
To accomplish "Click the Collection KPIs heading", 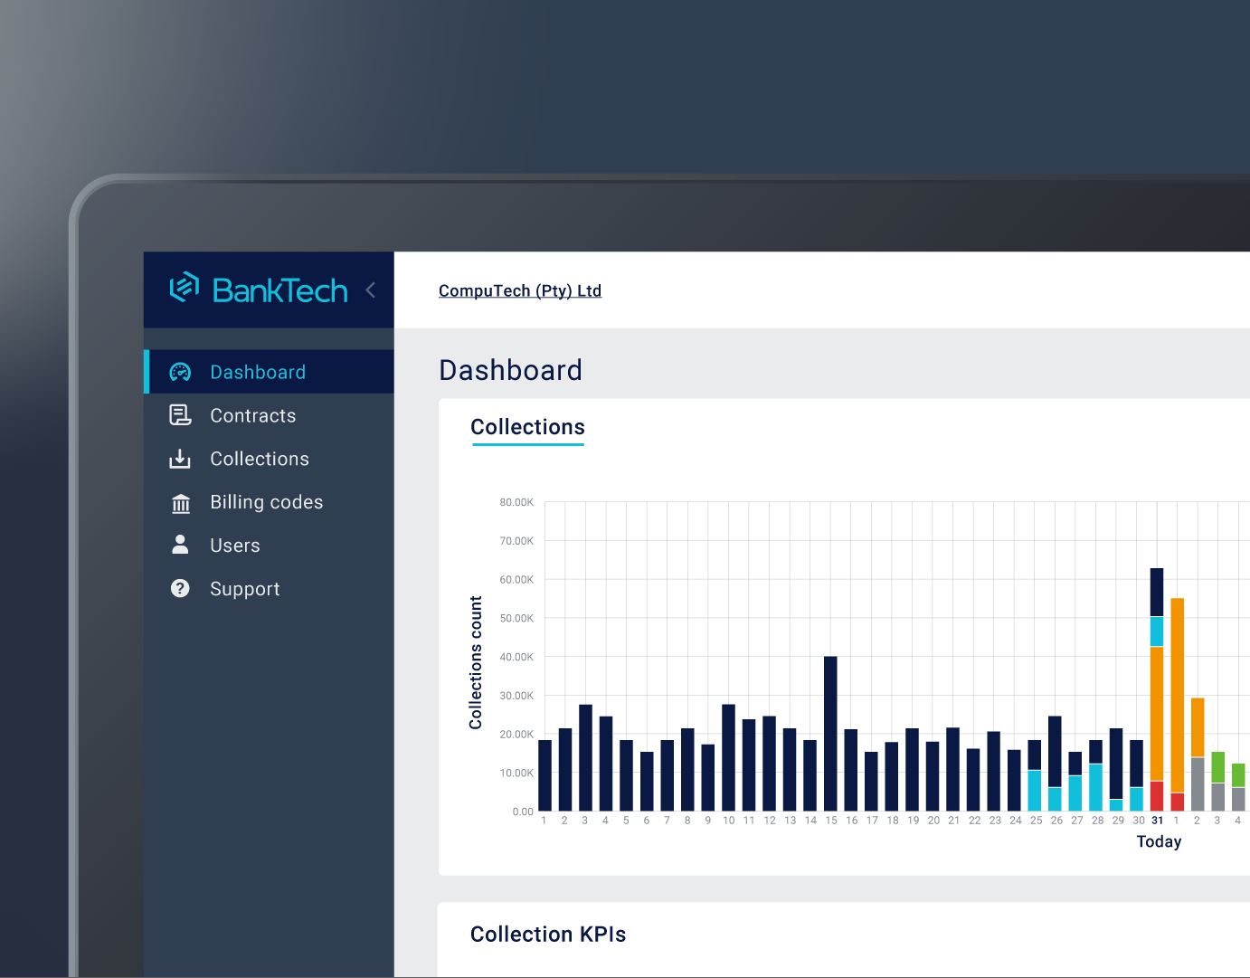I will pyautogui.click(x=548, y=935).
